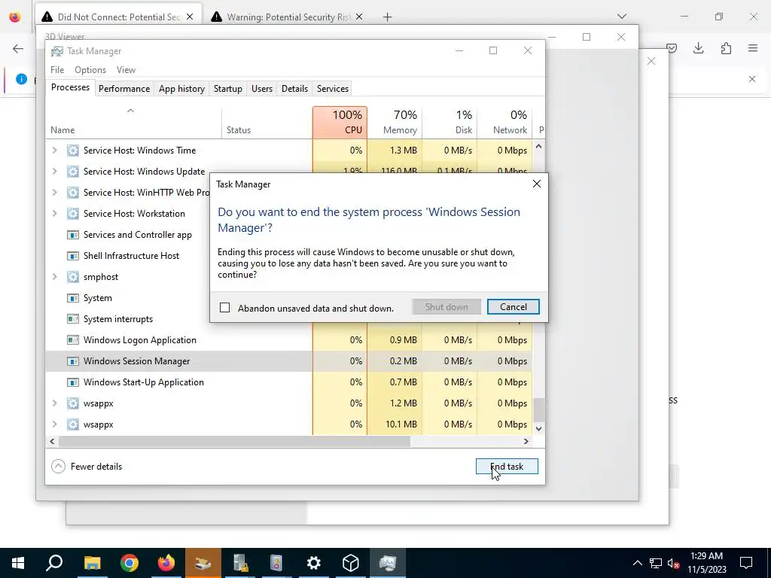Switch to the Performance tab
Image resolution: width=771 pixels, height=578 pixels.
[124, 89]
